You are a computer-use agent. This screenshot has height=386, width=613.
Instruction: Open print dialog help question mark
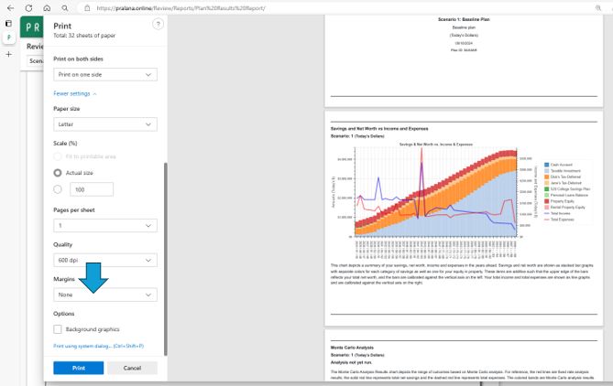[158, 24]
